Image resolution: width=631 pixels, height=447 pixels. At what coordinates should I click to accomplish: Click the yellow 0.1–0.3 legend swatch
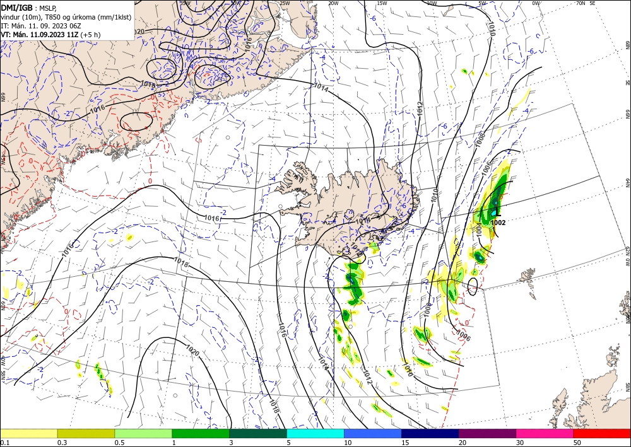click(28, 433)
